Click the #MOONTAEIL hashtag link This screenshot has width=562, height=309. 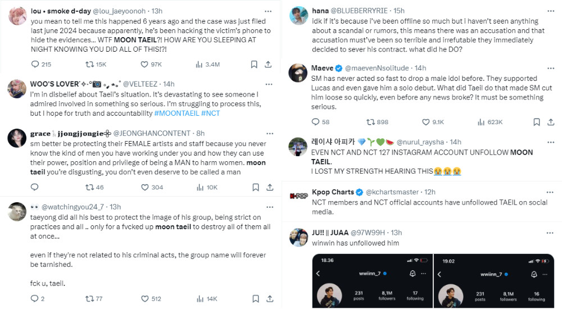point(176,113)
